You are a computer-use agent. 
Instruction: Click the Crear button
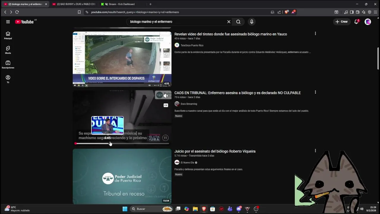click(341, 22)
